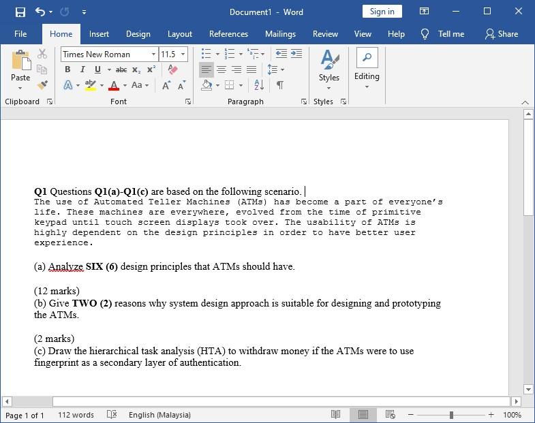
Task: Center the paragraph text
Action: click(221, 69)
